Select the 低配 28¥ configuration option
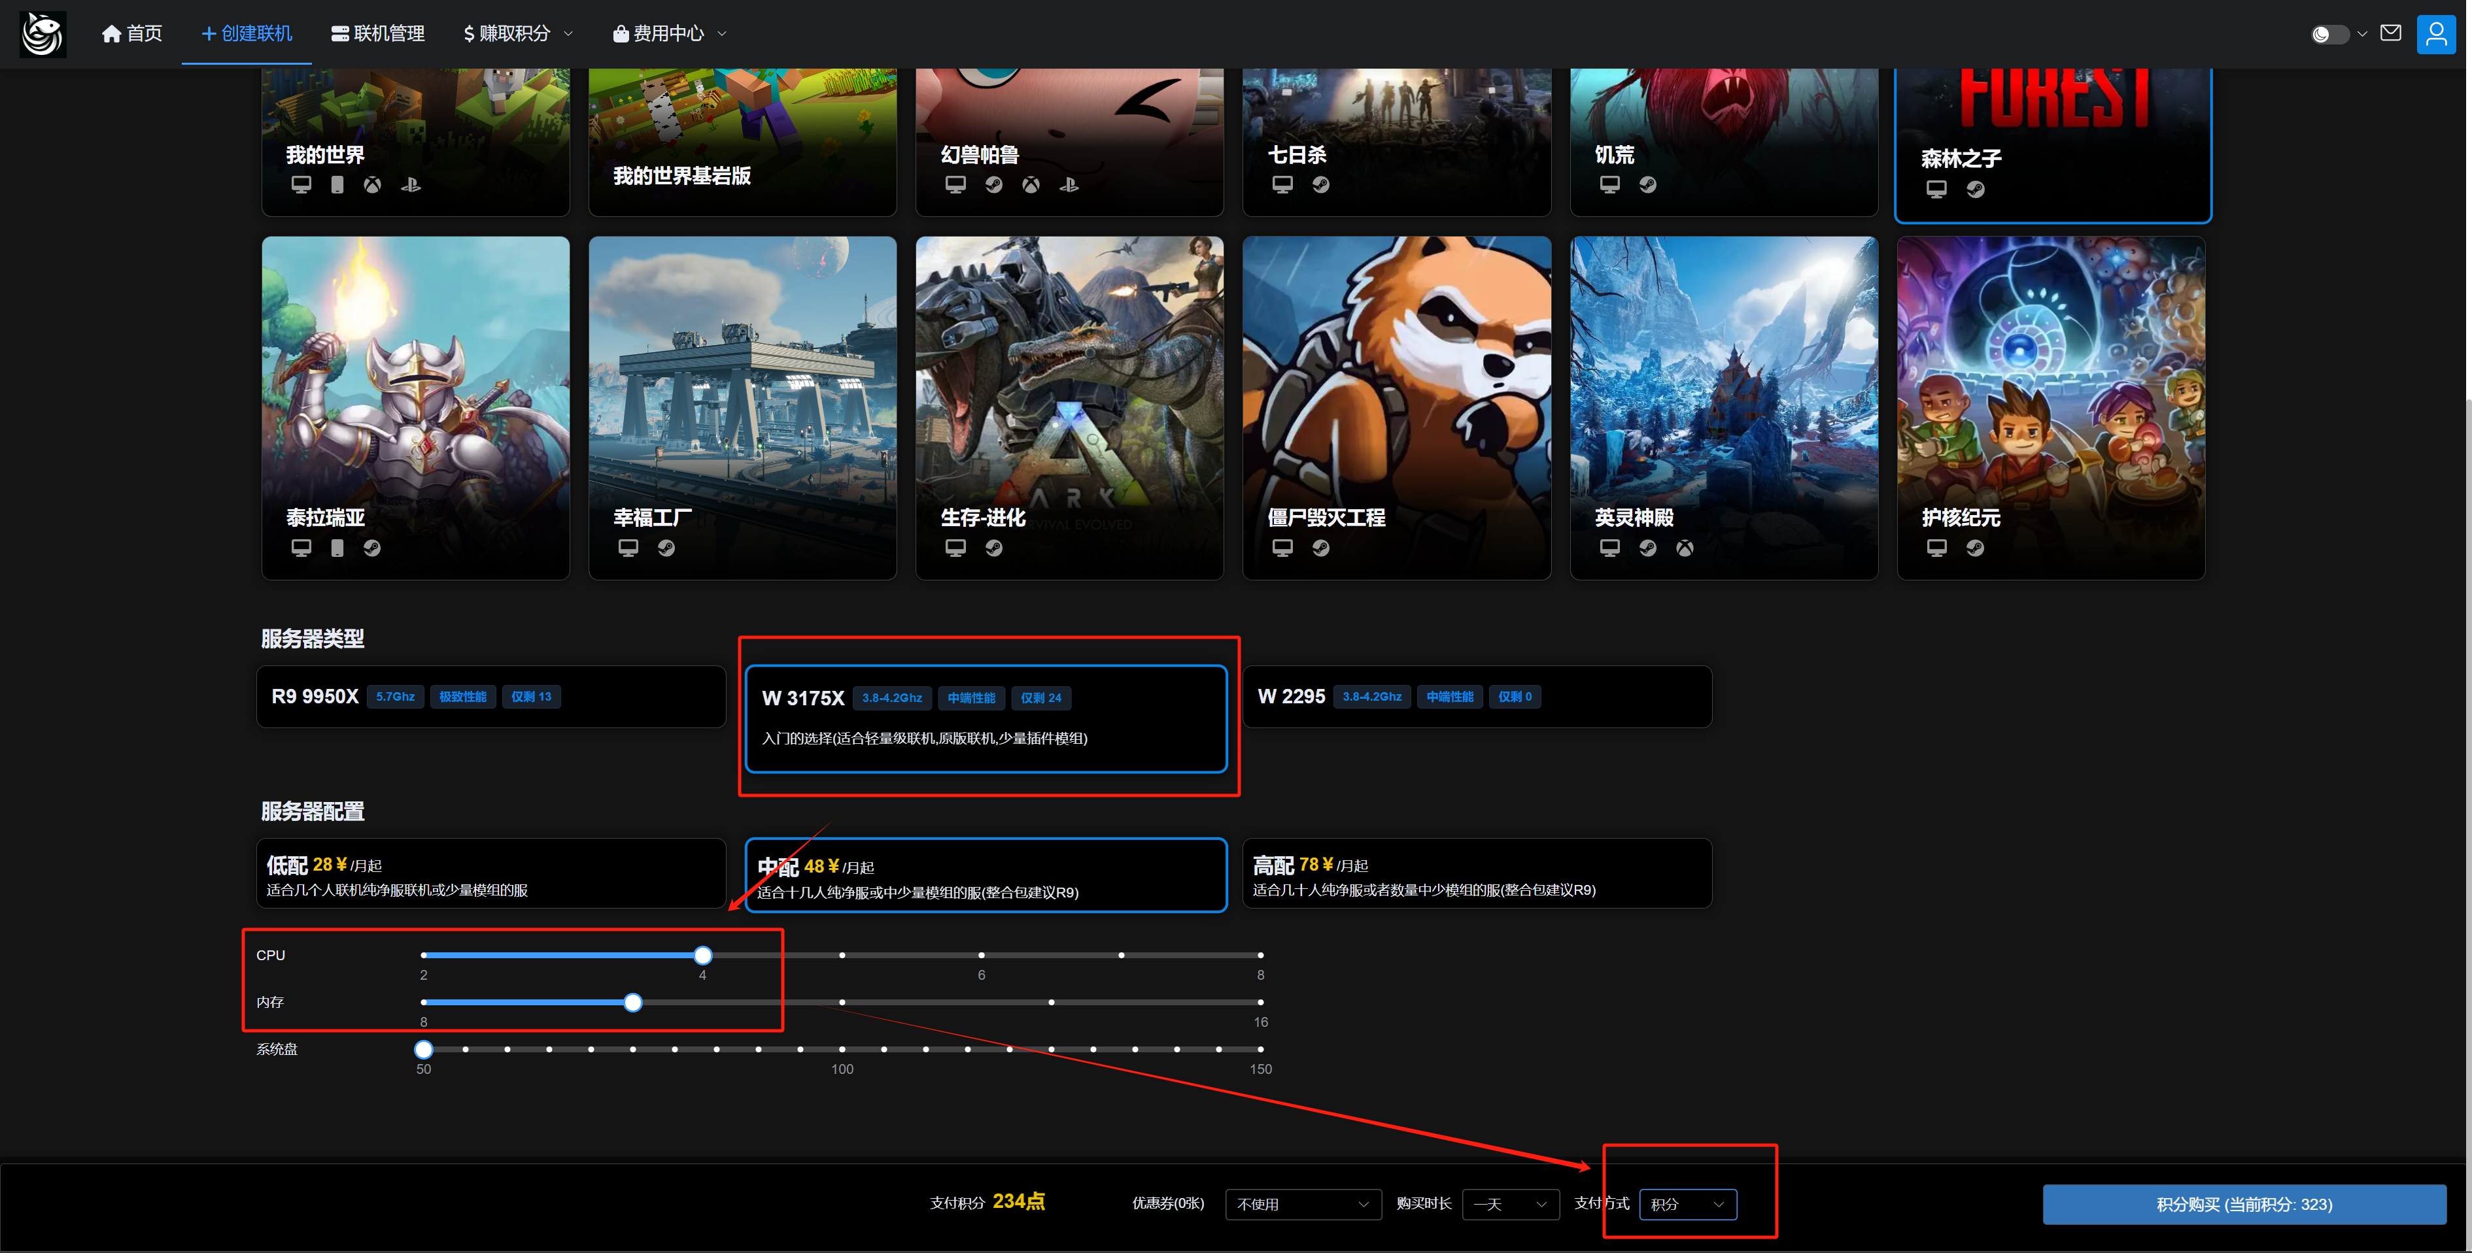 490,874
